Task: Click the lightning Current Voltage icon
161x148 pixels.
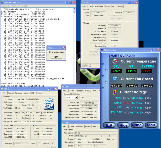Action: coord(115,92)
